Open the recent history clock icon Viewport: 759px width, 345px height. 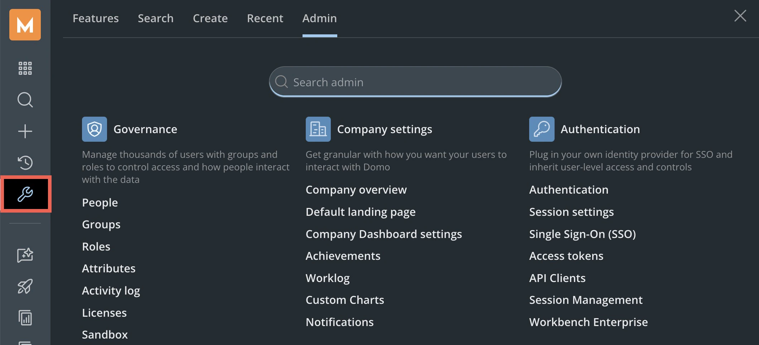[x=25, y=162]
